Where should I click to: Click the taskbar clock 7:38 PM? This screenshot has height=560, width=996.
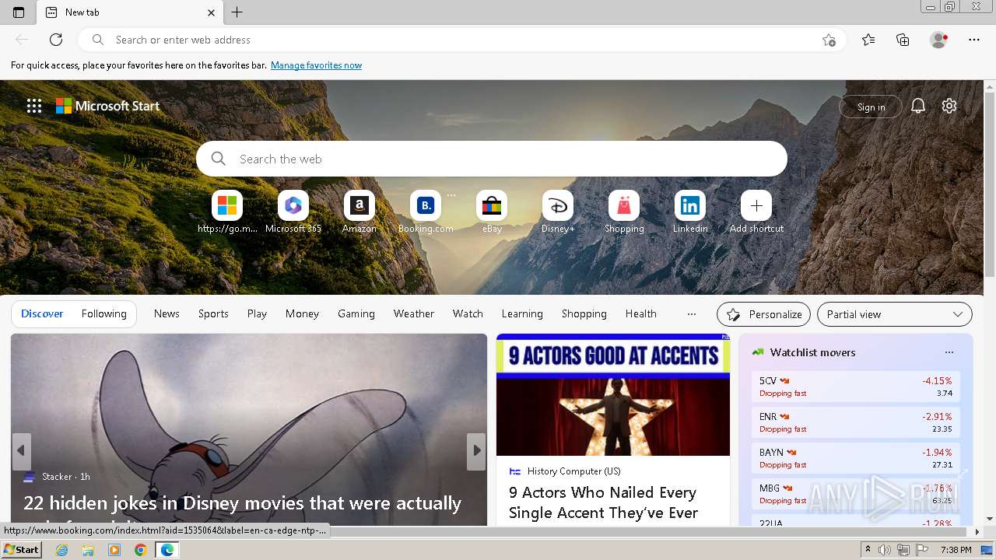(x=956, y=550)
